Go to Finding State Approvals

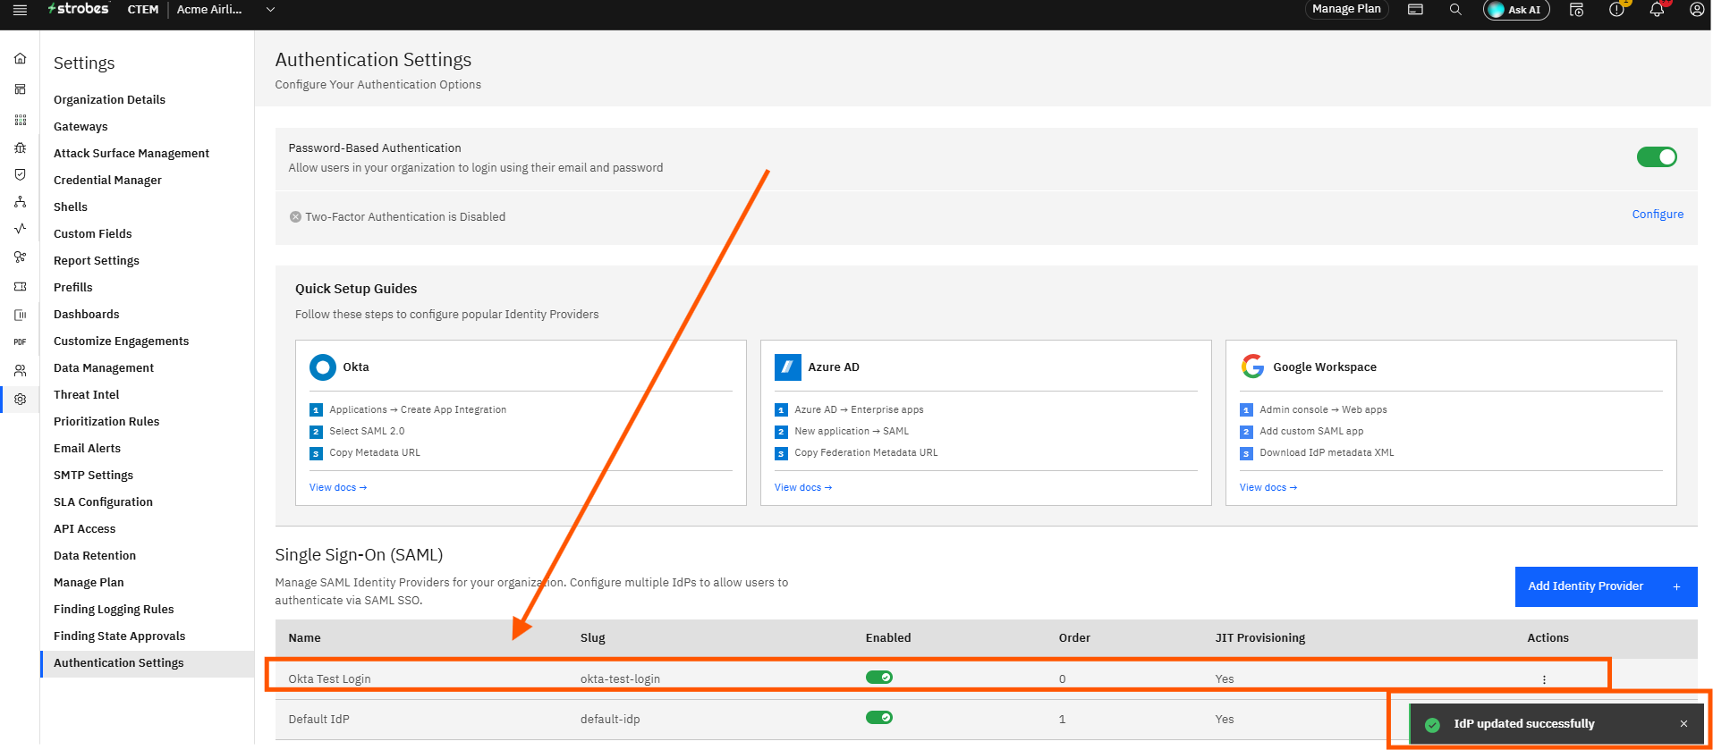point(120,636)
